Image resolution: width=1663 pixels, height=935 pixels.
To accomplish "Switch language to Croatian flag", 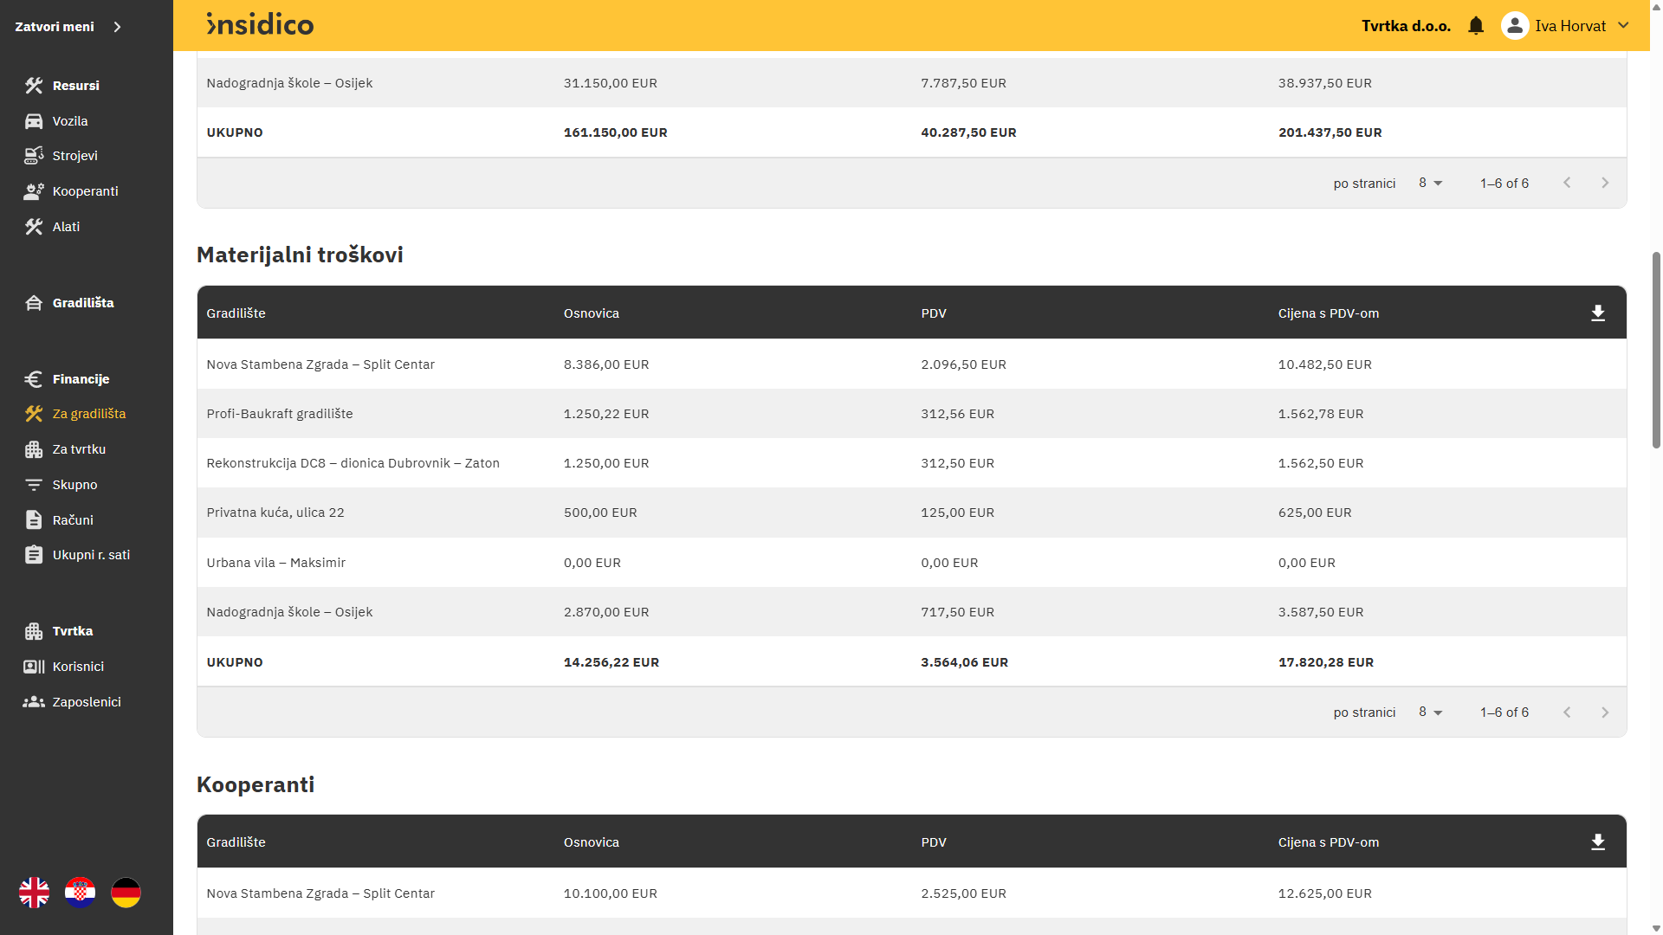I will point(81,893).
